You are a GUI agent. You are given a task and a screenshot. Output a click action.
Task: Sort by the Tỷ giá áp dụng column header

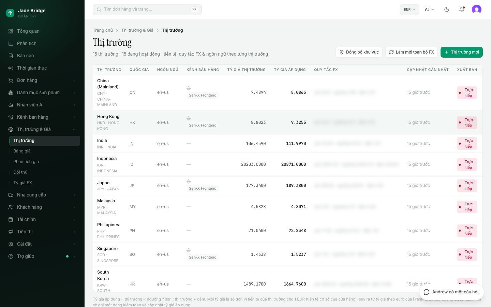point(290,70)
